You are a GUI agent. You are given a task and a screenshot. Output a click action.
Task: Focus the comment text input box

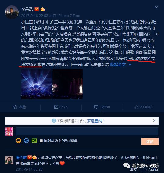click(x=87, y=131)
